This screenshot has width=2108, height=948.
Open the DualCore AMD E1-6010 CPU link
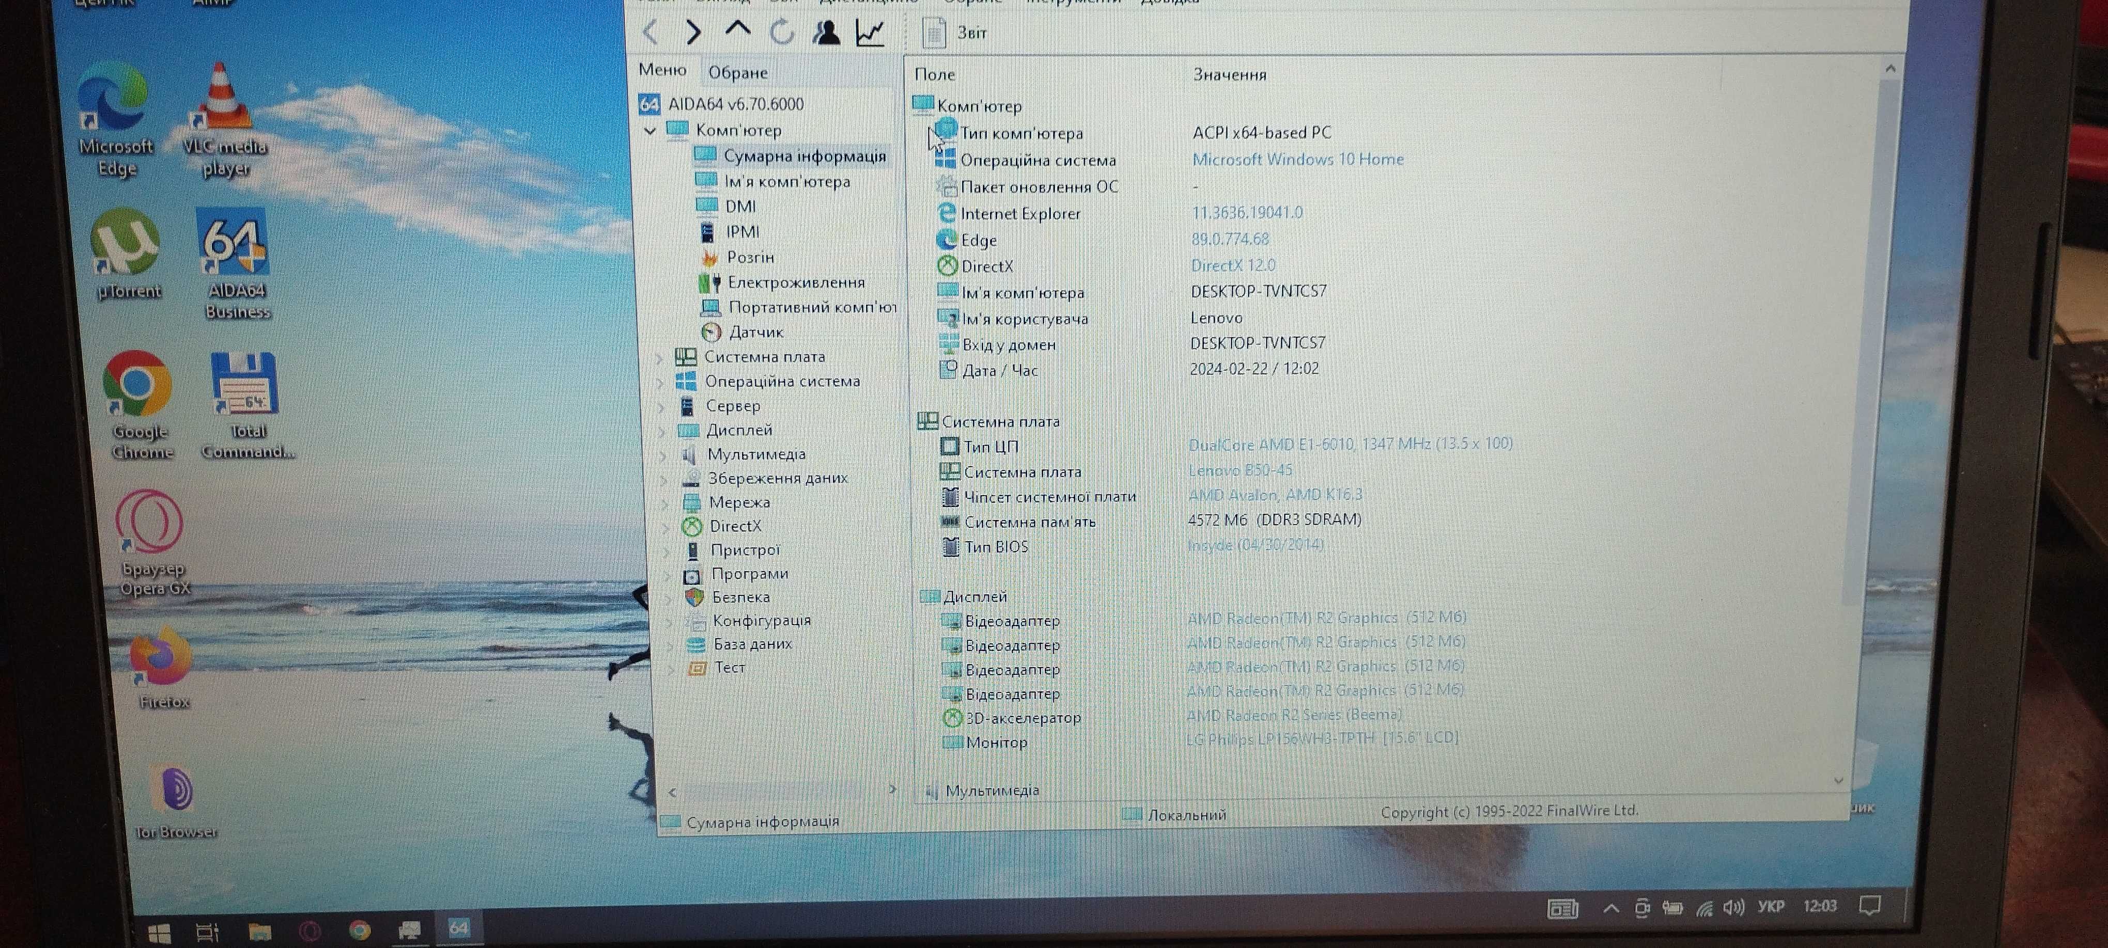coord(1350,444)
